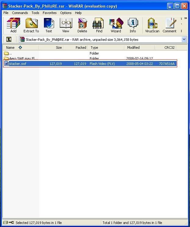The width and height of the screenshot is (190, 227).
Task: Click the 7D7A516A CRC32 value
Action: click(167, 64)
